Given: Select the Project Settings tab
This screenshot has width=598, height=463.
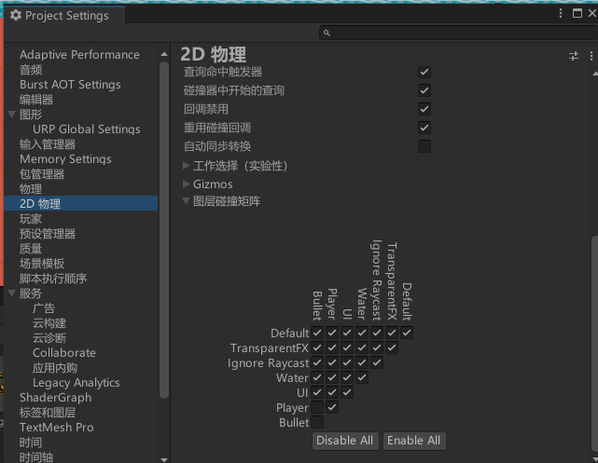Looking at the screenshot, I should pyautogui.click(x=64, y=15).
